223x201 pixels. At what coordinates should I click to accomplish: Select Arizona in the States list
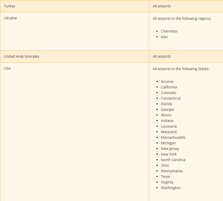pyautogui.click(x=167, y=82)
